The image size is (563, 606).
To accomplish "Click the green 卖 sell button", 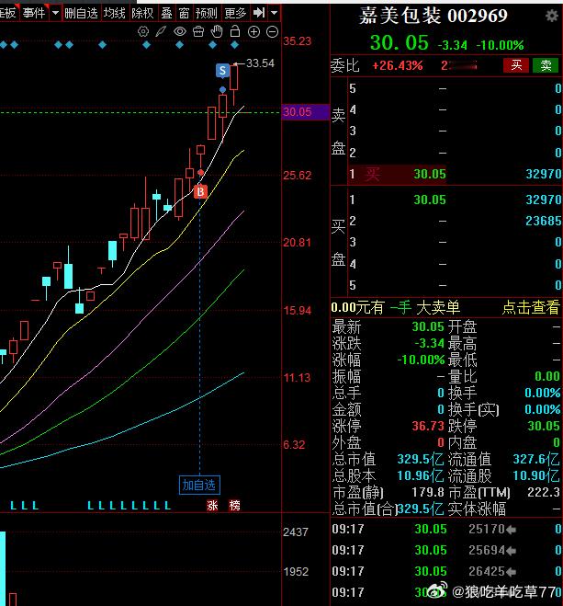I will 546,65.
